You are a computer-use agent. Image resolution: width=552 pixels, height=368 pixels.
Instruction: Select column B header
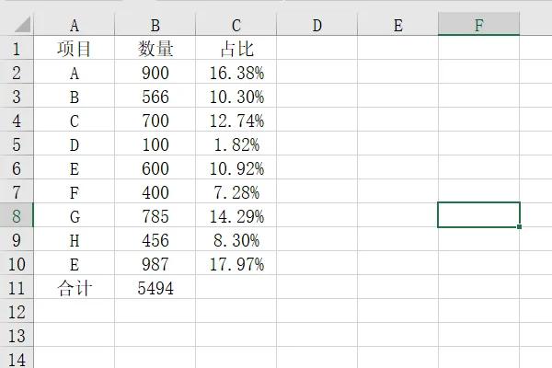pyautogui.click(x=155, y=25)
